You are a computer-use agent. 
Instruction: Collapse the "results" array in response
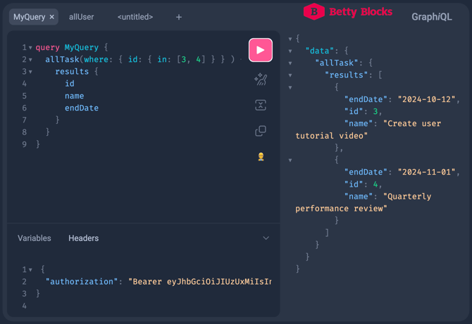tap(290, 75)
